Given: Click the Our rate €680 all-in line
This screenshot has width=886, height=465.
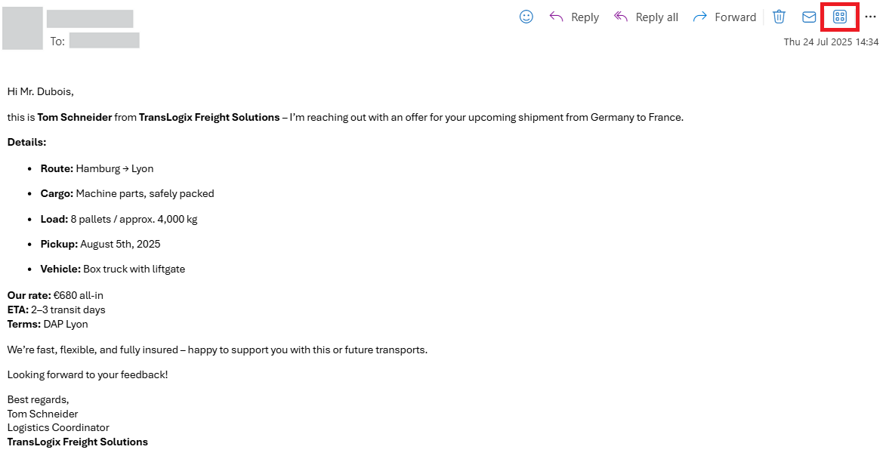Looking at the screenshot, I should 55,295.
